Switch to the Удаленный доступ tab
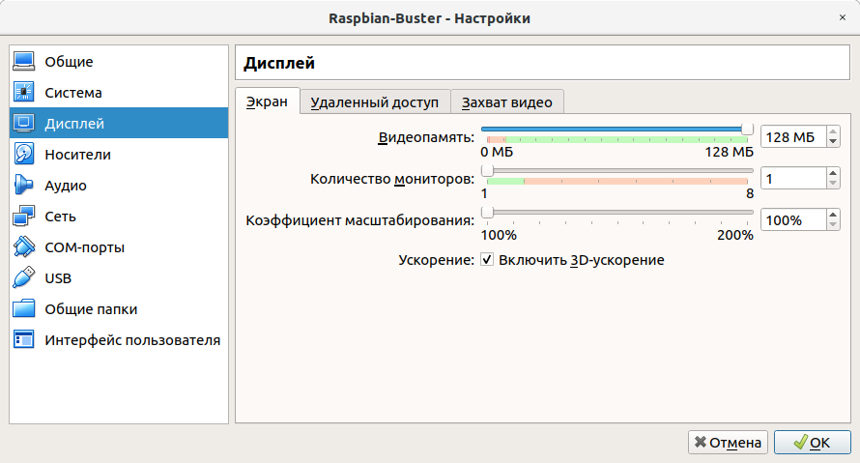This screenshot has width=860, height=463. click(375, 102)
